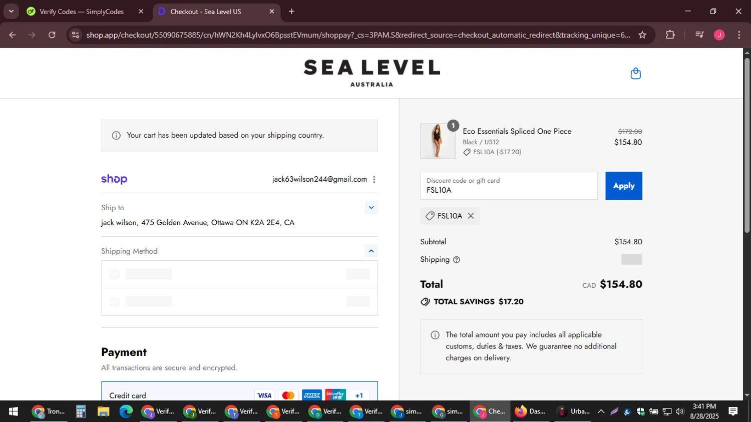Open the Chrome profile avatar J
This screenshot has height=422, width=751.
pos(719,35)
